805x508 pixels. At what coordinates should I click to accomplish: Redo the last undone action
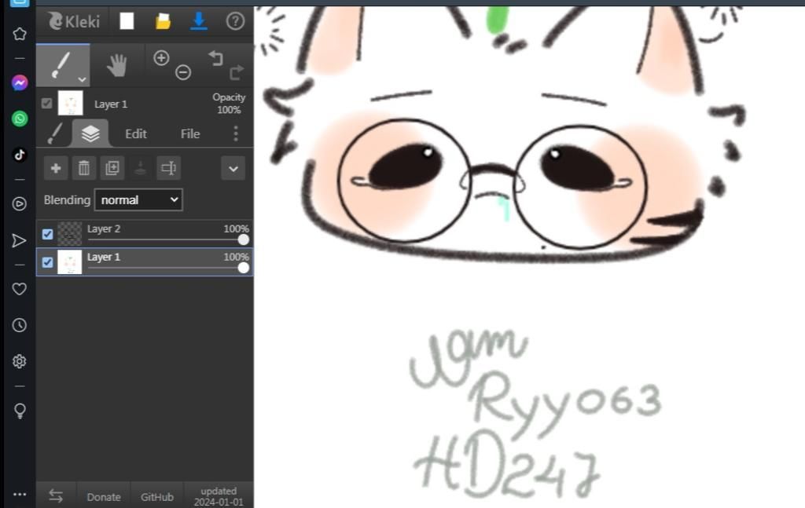point(236,73)
